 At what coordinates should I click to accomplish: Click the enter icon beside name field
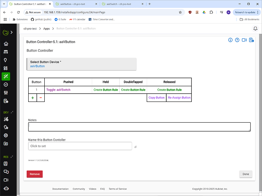pyautogui.click(x=136, y=147)
